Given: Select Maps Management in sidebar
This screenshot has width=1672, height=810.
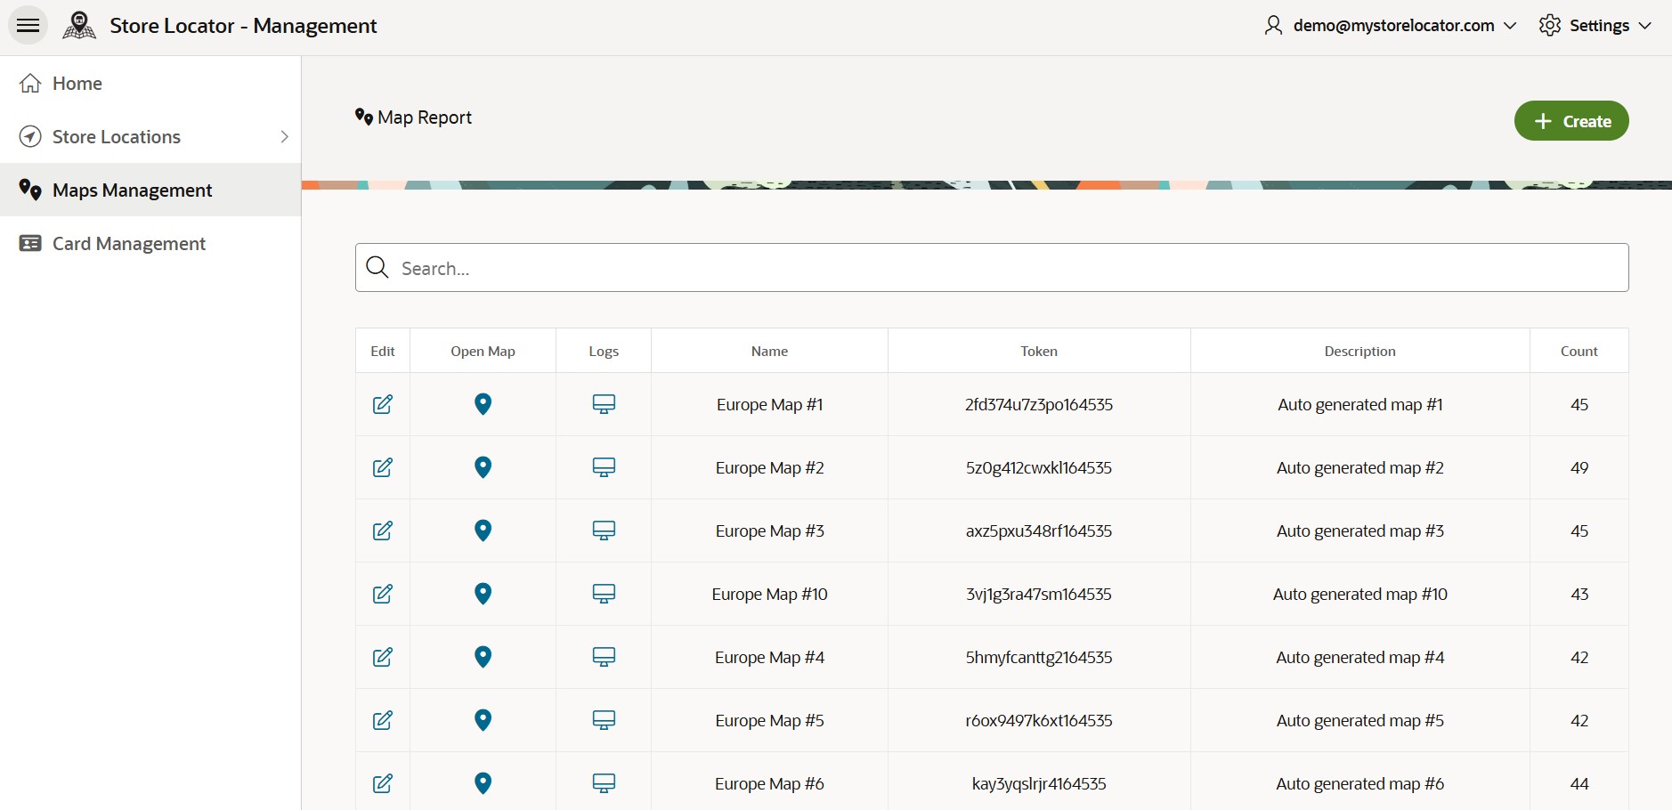Looking at the screenshot, I should pos(132,190).
